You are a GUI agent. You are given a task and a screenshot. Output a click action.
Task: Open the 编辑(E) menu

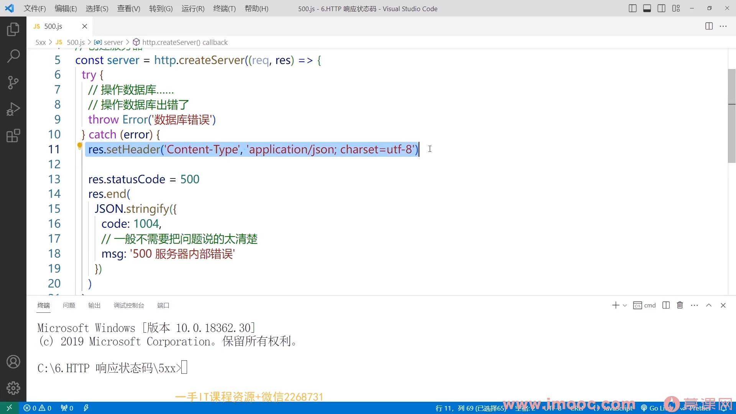click(66, 8)
